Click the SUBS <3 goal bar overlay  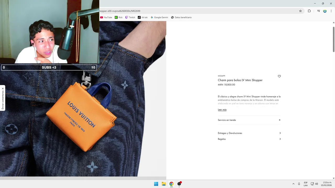tap(49, 68)
